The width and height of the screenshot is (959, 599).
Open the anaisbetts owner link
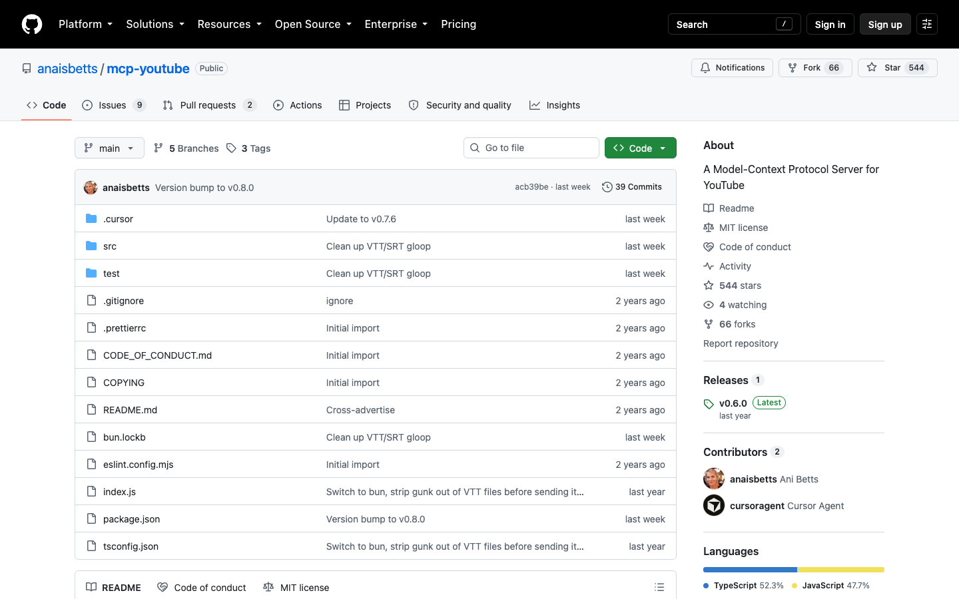tap(67, 69)
